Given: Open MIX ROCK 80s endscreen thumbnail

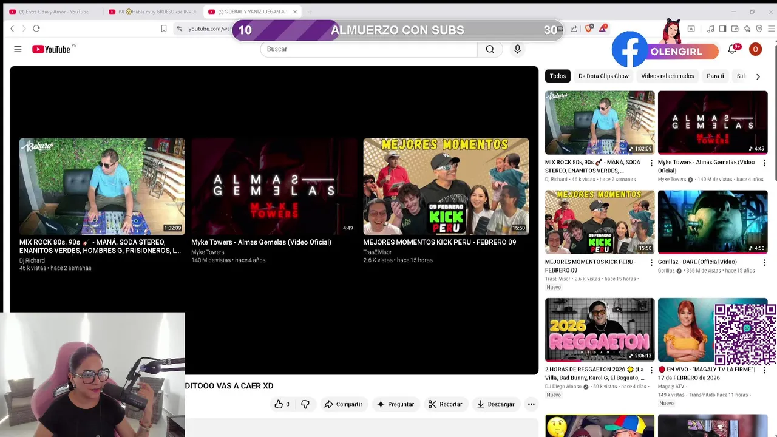Looking at the screenshot, I should [102, 186].
